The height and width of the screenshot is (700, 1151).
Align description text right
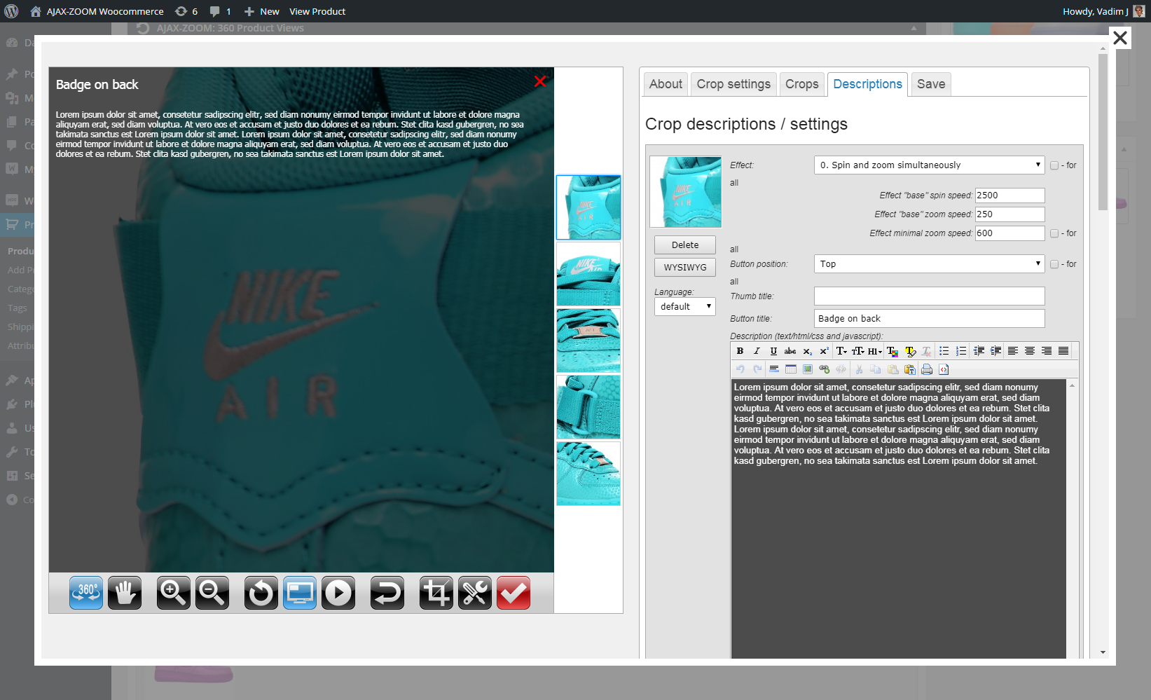[1047, 351]
